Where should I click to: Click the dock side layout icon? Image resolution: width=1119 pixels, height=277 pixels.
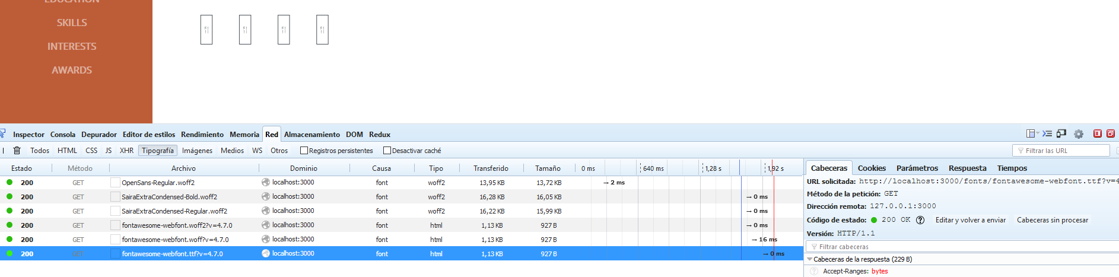[1031, 134]
